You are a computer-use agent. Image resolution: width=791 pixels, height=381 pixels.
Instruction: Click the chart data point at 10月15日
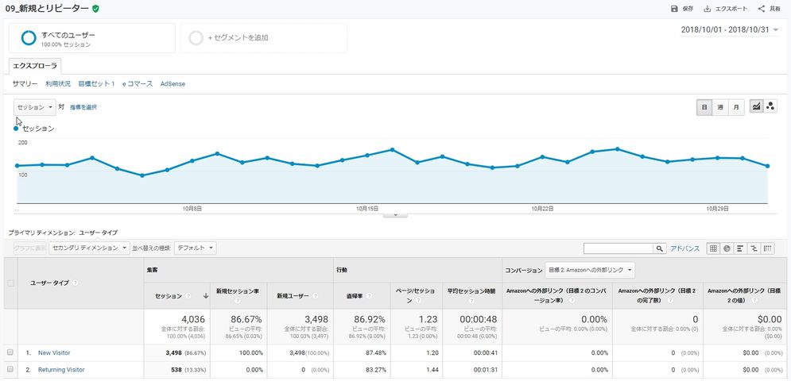[367, 155]
